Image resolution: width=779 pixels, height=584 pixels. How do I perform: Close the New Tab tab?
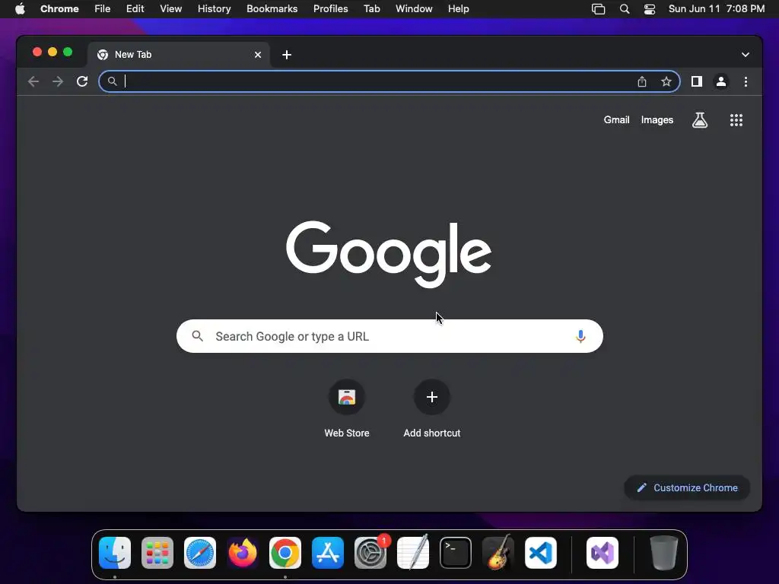[x=258, y=55]
